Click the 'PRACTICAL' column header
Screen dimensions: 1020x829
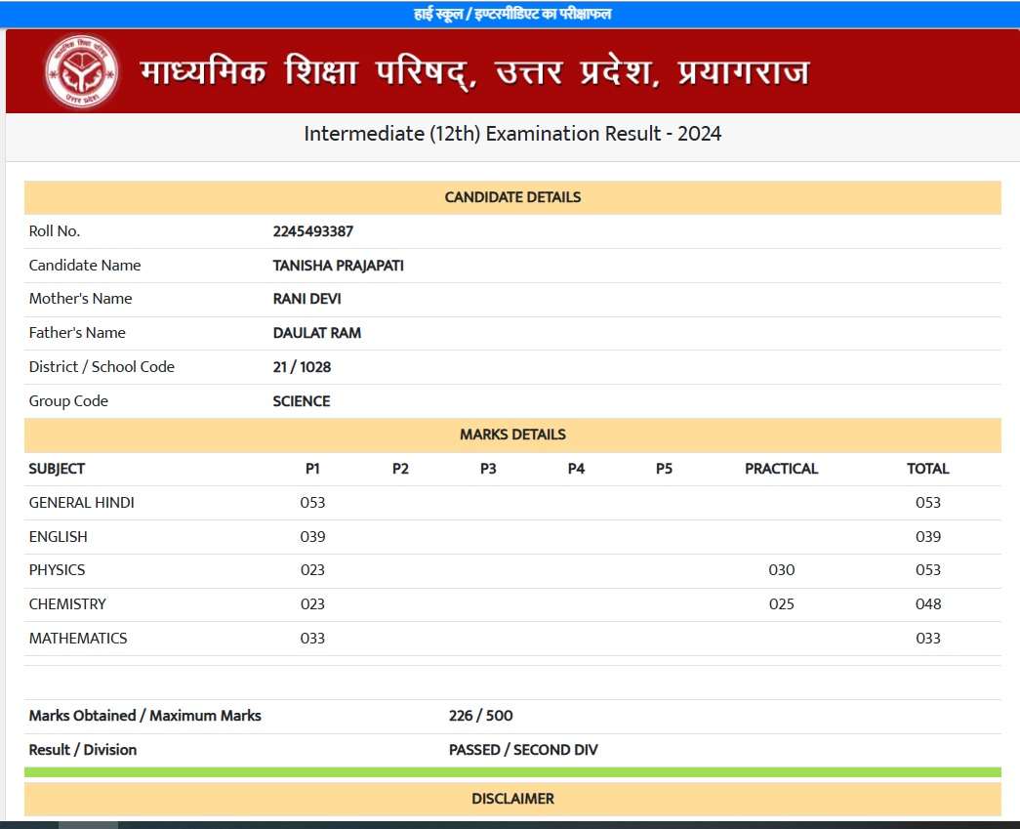tap(781, 469)
